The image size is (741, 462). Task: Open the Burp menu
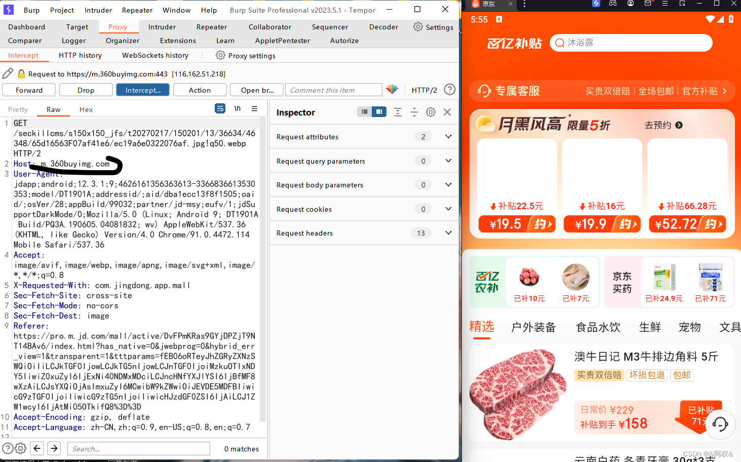31,10
